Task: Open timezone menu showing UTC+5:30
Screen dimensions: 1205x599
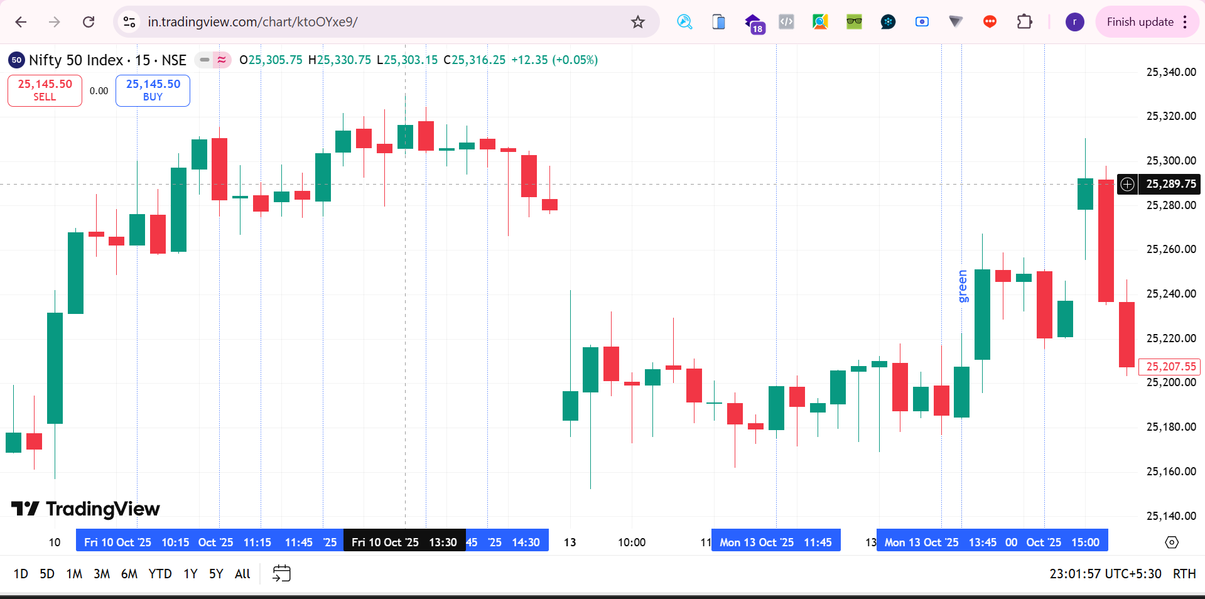Action: (1105, 574)
